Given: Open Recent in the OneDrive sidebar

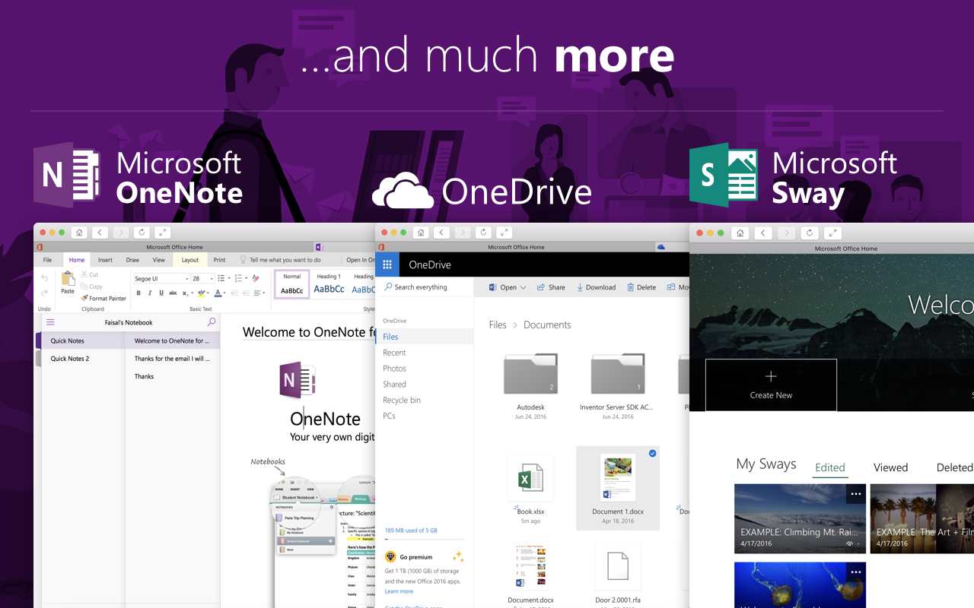Looking at the screenshot, I should [x=394, y=353].
